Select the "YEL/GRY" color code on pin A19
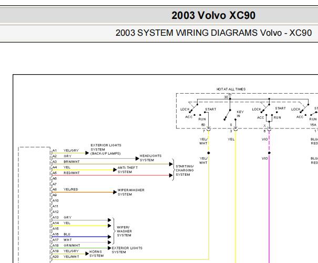Image resolution: width=318 pixels, height=263 pixels. pyautogui.click(x=71, y=251)
